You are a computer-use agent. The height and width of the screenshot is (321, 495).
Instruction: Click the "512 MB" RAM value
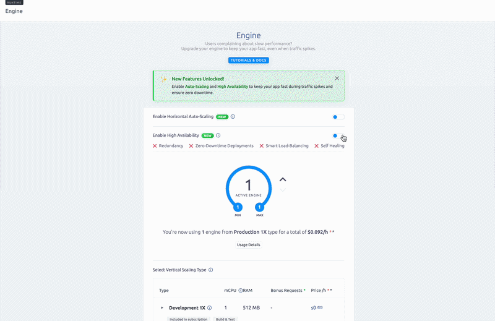point(251,308)
